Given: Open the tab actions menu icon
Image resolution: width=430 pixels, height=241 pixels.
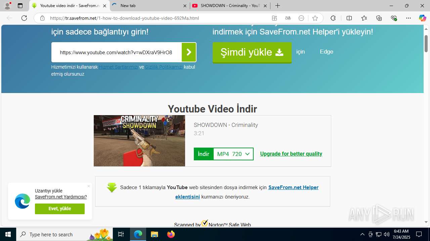Looking at the screenshot, I should tap(20, 6).
